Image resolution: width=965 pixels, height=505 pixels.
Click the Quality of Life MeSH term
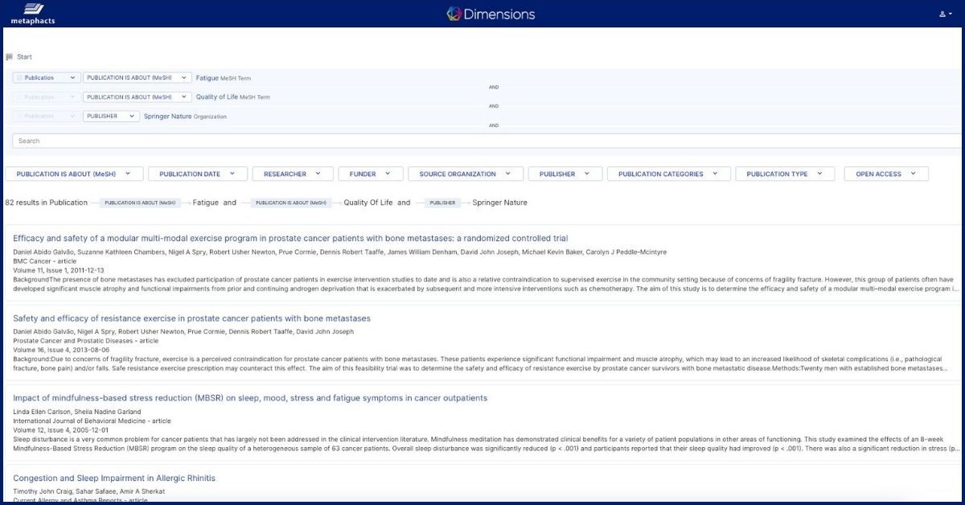point(217,97)
